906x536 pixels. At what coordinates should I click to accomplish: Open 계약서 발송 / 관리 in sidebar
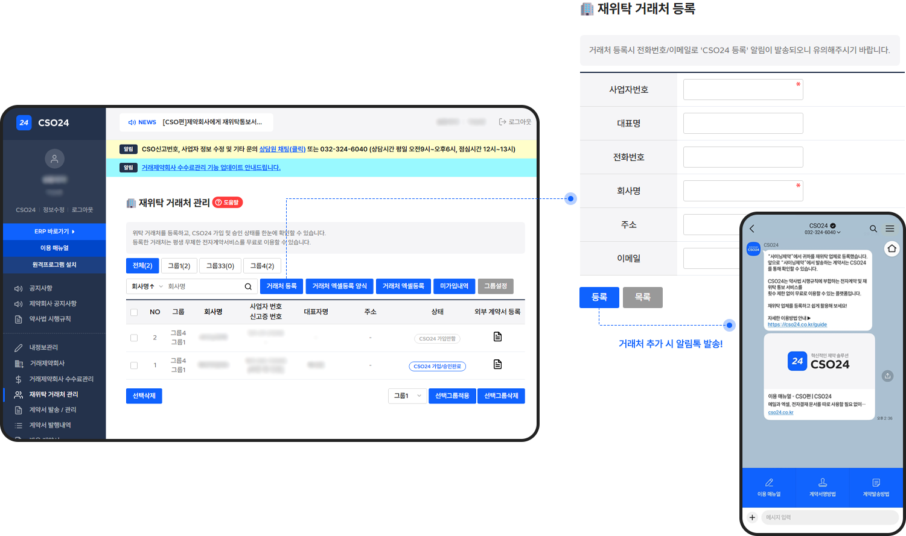tap(53, 410)
